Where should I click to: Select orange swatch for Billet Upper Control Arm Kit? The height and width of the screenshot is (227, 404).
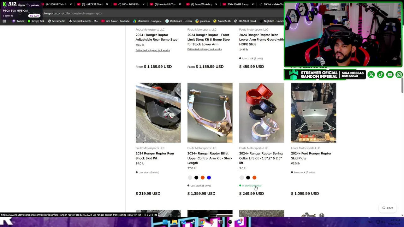tap(202, 178)
